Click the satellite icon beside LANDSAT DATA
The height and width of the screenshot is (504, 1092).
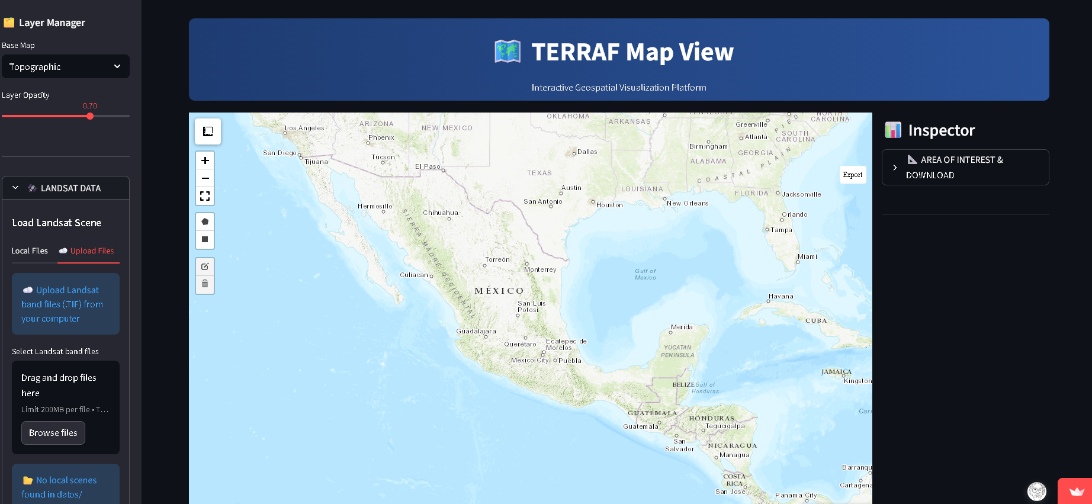tap(32, 188)
